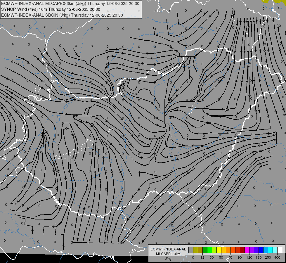Click the legend's ECMWF-INDEX-ANAL label
The height and width of the screenshot is (263, 286).
click(168, 249)
